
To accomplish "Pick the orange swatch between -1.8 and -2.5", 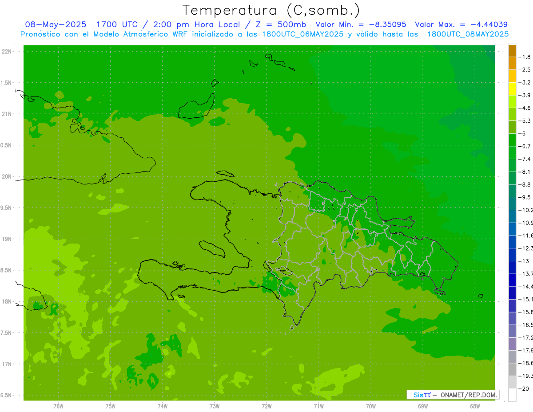I will pyautogui.click(x=512, y=63).
